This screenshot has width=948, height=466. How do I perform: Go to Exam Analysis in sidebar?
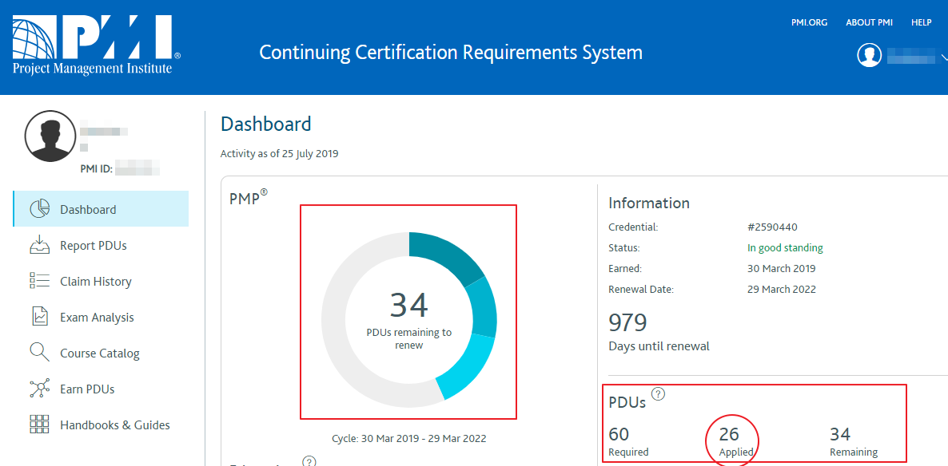point(97,318)
